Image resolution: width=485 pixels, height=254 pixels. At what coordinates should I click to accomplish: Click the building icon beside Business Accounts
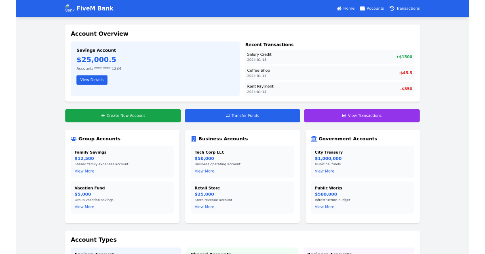[x=193, y=139]
